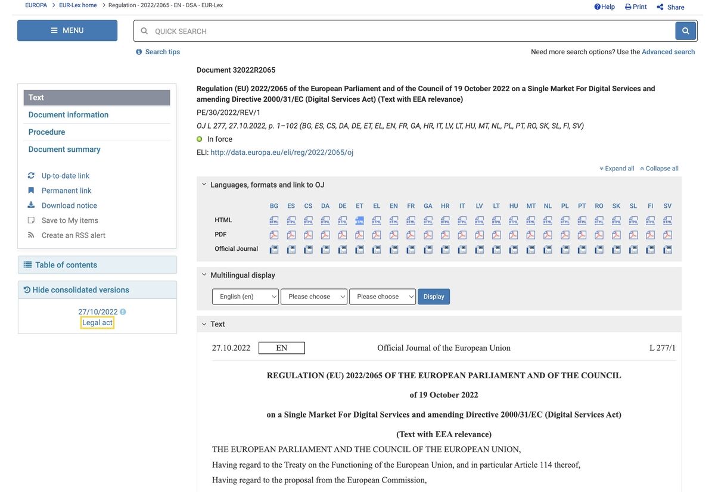Collapse the Multilingual display section
715x492 pixels.
[204, 275]
